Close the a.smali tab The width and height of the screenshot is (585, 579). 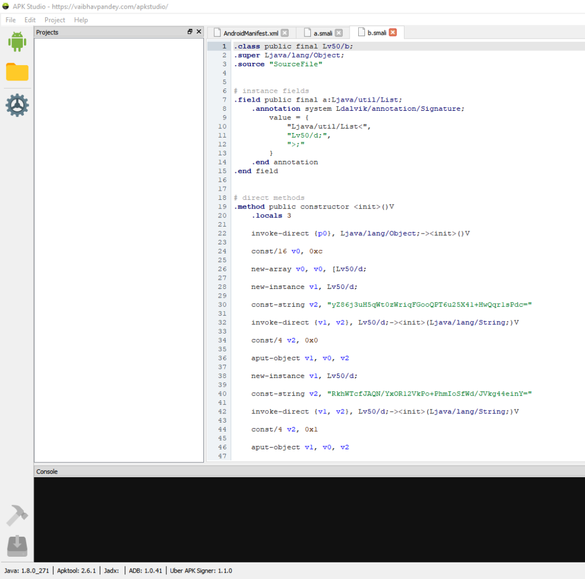(339, 33)
